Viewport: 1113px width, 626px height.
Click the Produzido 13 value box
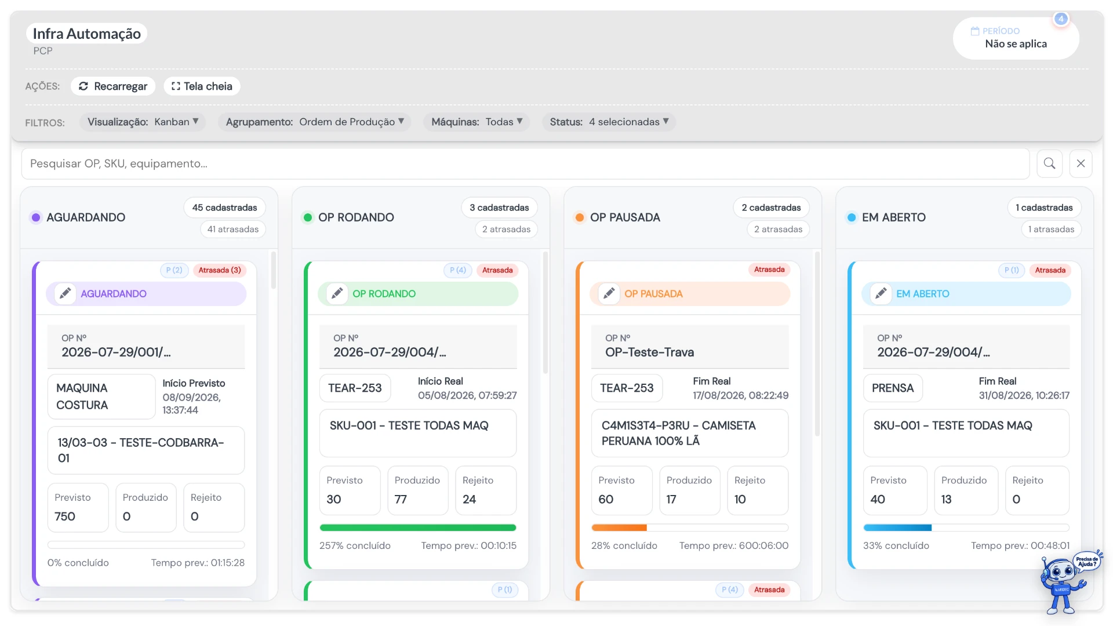(966, 490)
